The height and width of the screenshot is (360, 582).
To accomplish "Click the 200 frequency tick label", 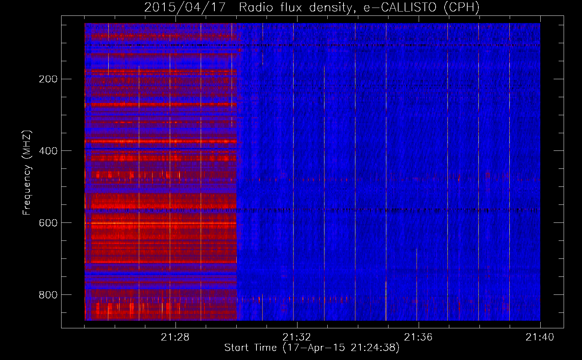I will pyautogui.click(x=48, y=79).
